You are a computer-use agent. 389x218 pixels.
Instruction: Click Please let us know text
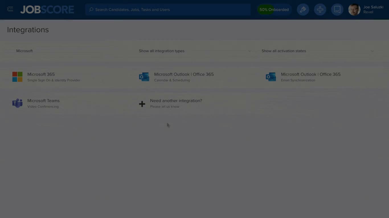pos(165,107)
